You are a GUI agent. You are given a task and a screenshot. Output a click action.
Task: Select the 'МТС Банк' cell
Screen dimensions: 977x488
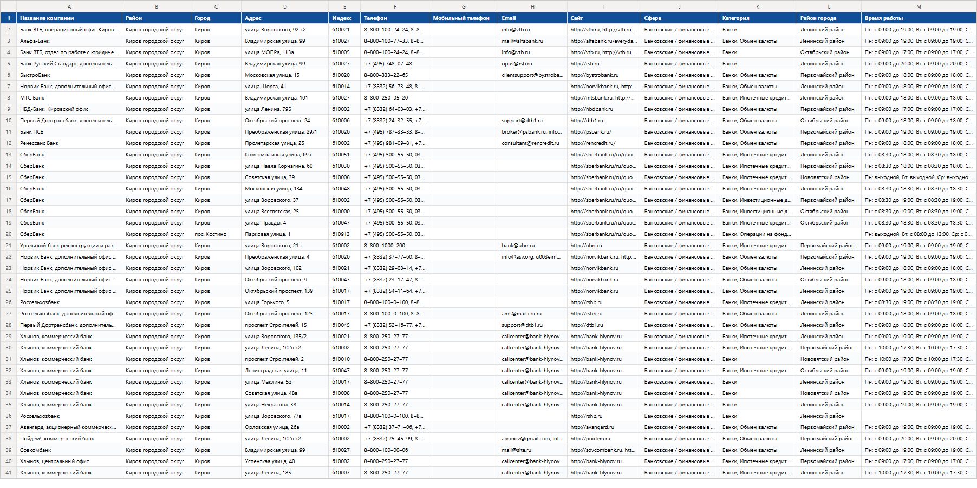69,98
